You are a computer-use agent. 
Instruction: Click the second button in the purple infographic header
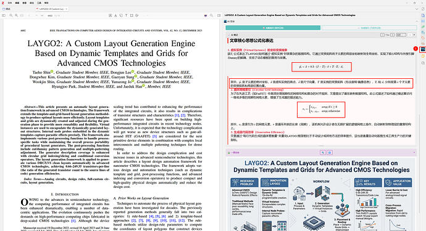point(330,153)
